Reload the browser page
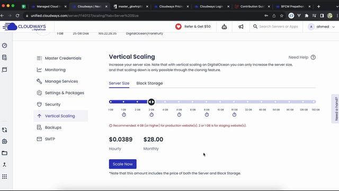The width and height of the screenshot is (339, 191). coord(17,15)
